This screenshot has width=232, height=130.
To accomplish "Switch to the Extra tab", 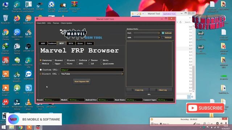I will [x=90, y=43].
